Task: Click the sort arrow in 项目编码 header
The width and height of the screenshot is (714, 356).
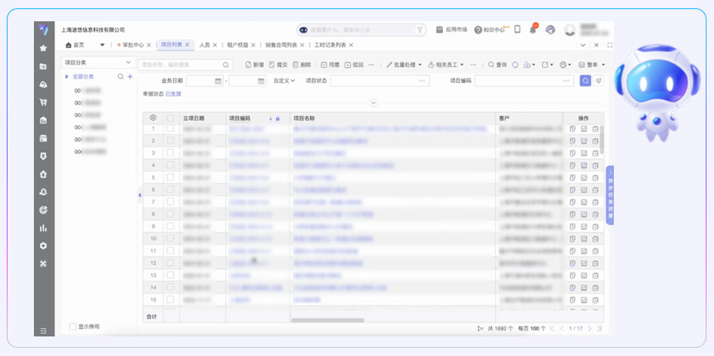Action: click(270, 118)
